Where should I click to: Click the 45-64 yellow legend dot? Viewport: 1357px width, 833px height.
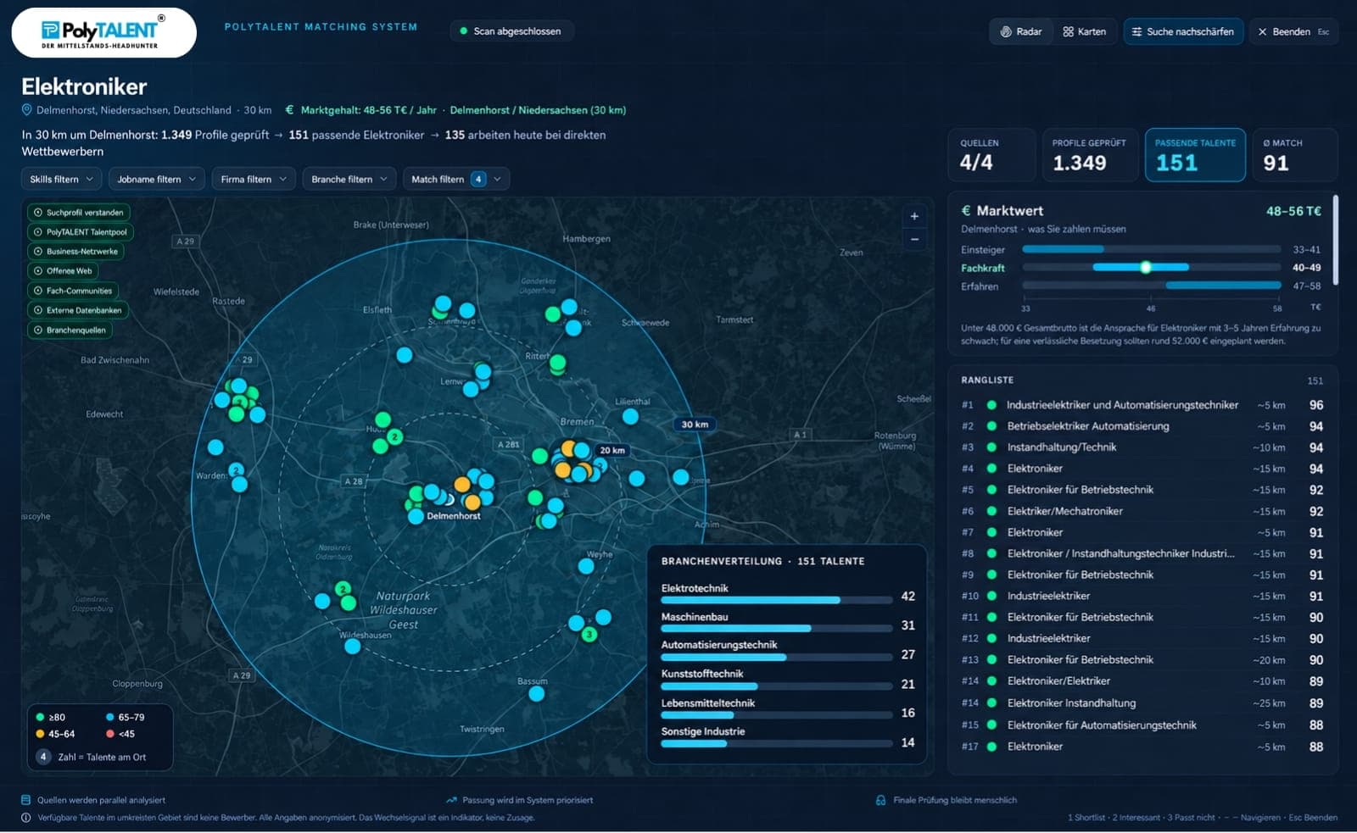click(40, 734)
